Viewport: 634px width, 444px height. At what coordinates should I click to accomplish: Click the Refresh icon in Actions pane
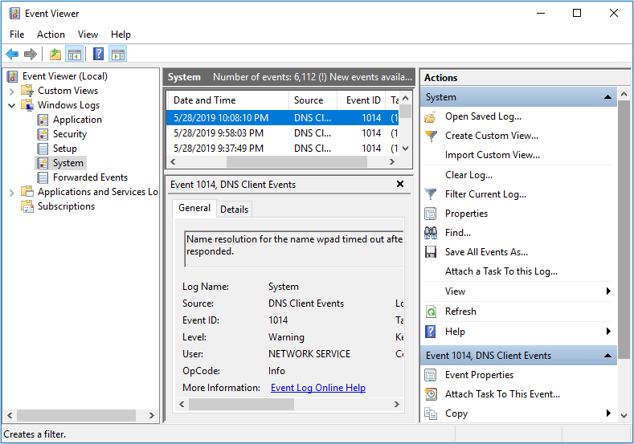(431, 312)
